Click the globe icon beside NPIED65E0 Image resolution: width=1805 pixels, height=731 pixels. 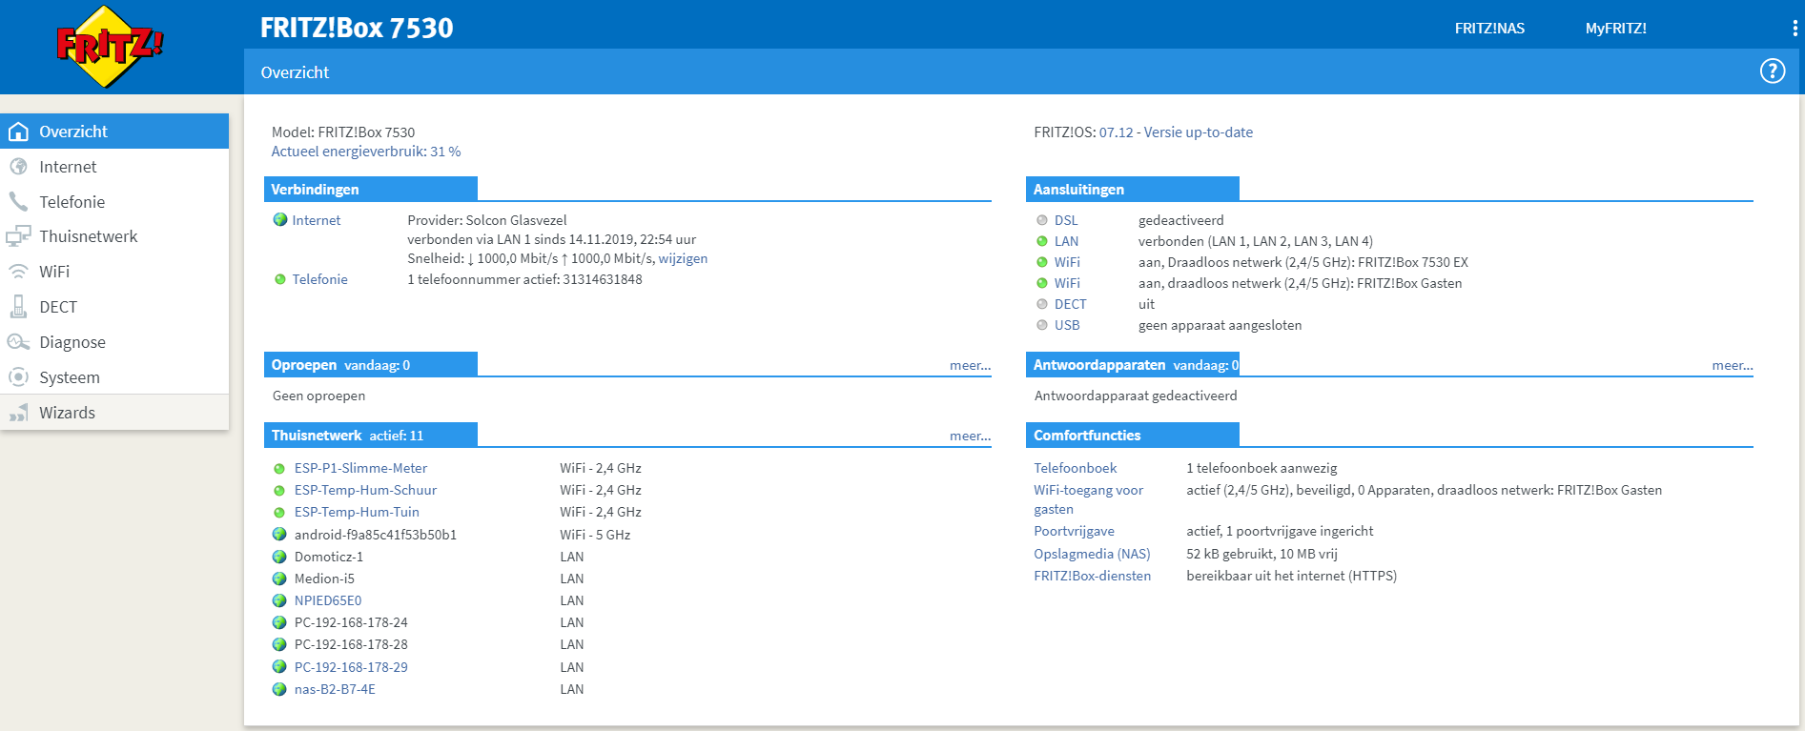coord(279,600)
